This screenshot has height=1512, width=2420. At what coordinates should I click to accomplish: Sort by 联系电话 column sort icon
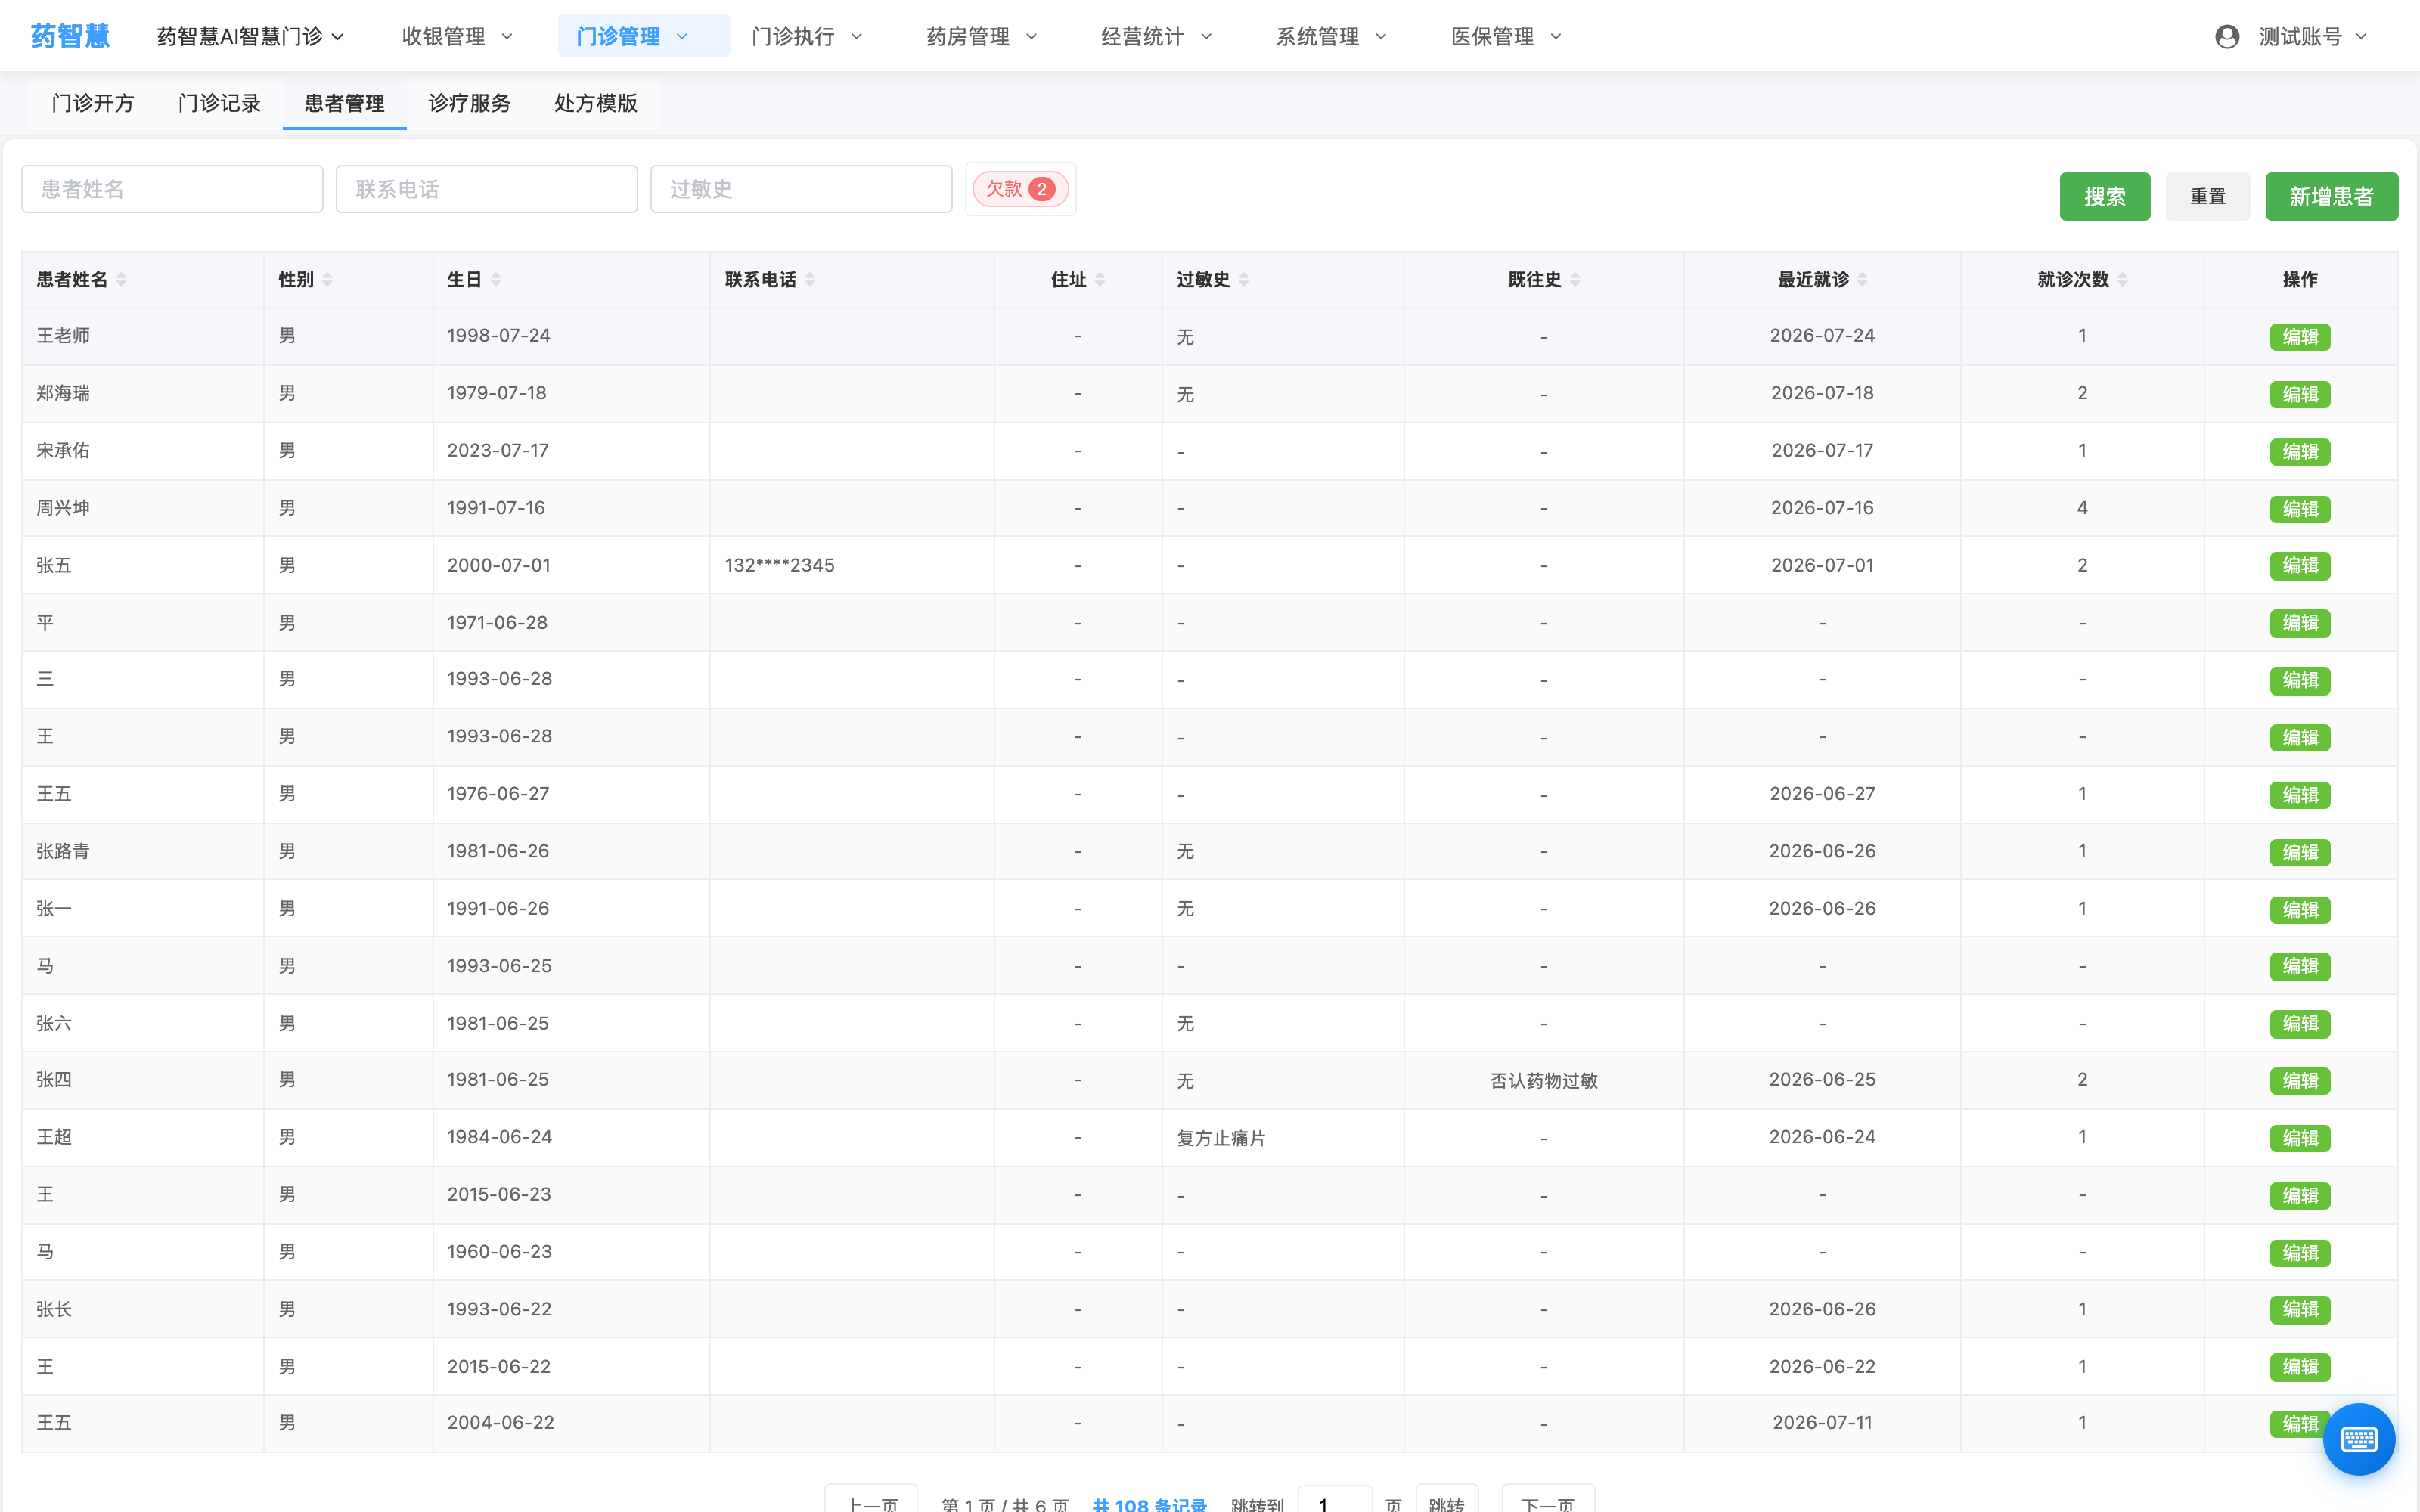pos(810,280)
